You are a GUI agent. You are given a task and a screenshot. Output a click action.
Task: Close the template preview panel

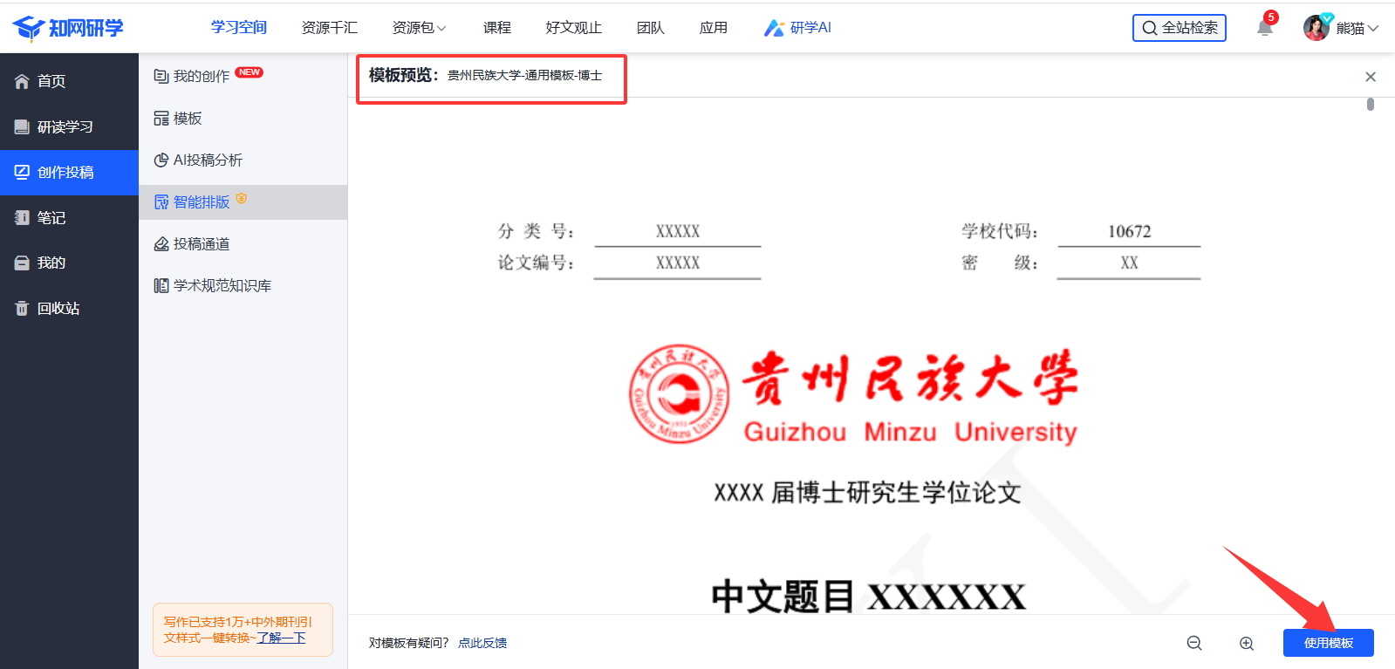(x=1371, y=77)
